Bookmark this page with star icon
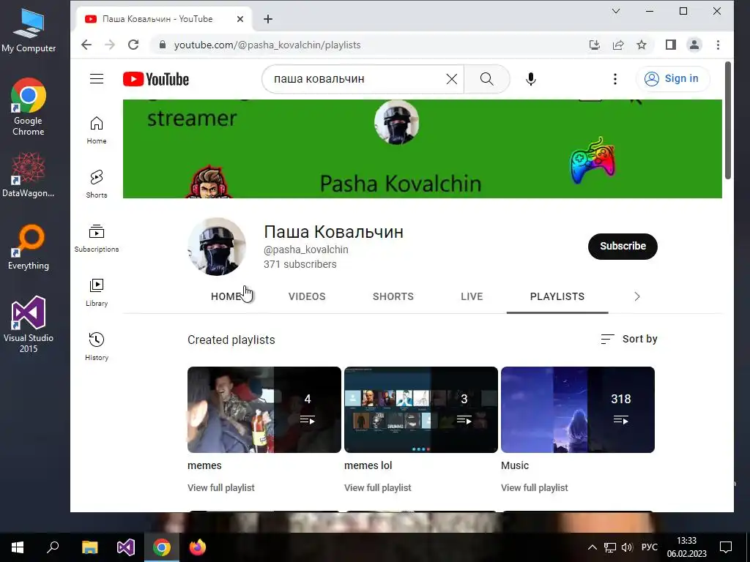The height and width of the screenshot is (562, 750). pyautogui.click(x=642, y=45)
